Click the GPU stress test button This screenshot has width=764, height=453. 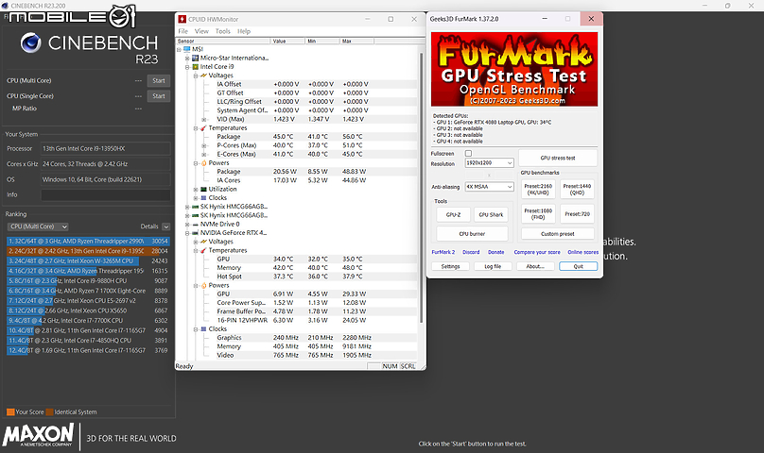coord(558,158)
